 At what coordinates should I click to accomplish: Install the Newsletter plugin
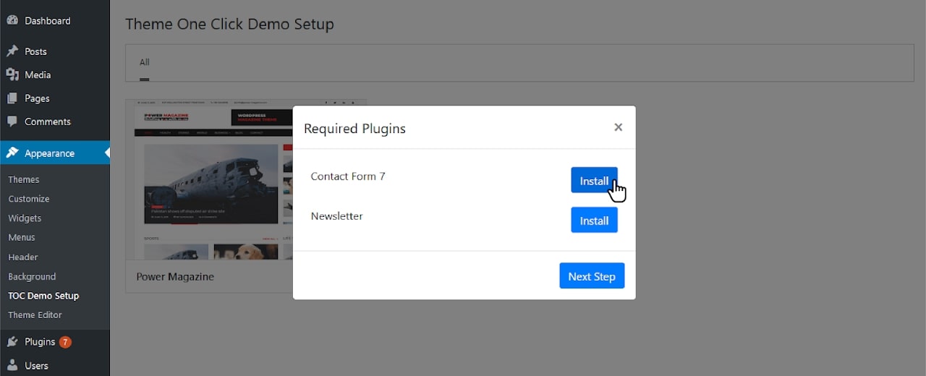pos(594,220)
